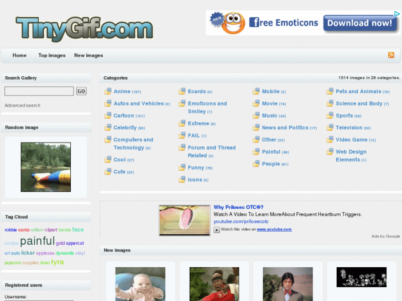402x301 pixels.
Task: Click folder icon next to Funny
Action: point(182,167)
